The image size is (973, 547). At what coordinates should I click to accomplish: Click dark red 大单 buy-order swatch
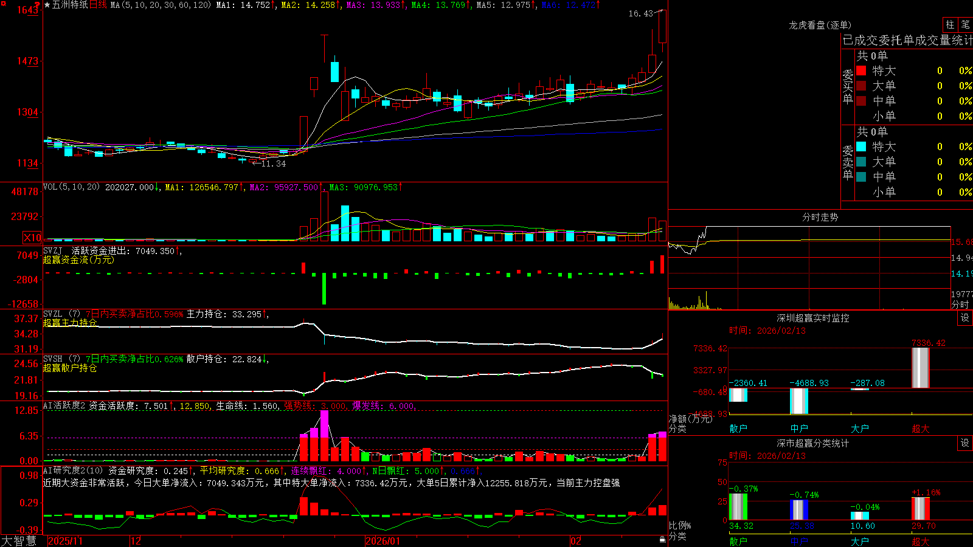point(861,86)
